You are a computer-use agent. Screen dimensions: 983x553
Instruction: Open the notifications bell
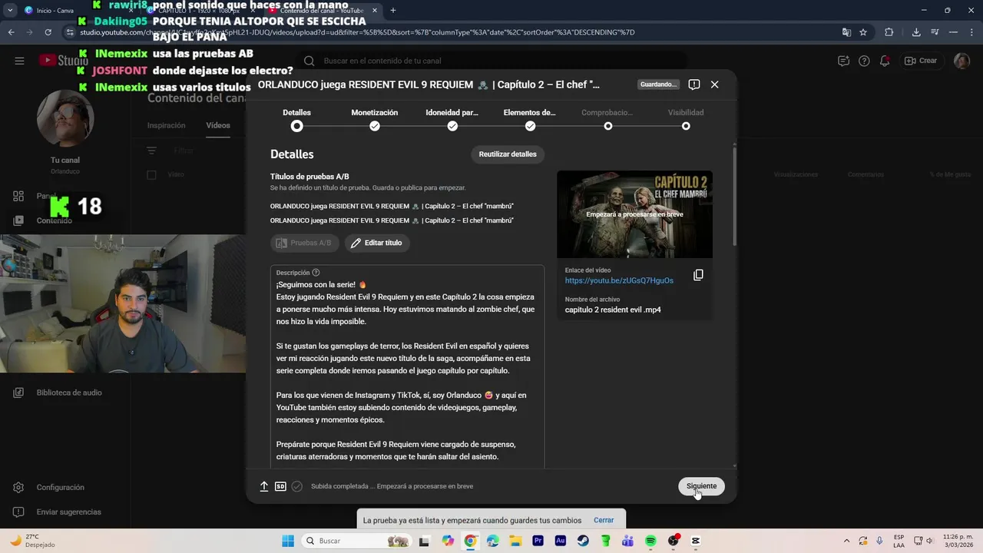pos(885,61)
